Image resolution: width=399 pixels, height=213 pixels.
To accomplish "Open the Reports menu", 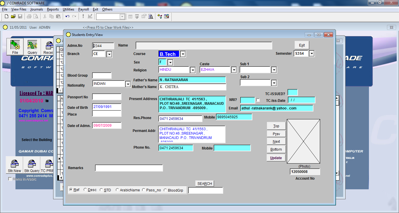I will [53, 9].
